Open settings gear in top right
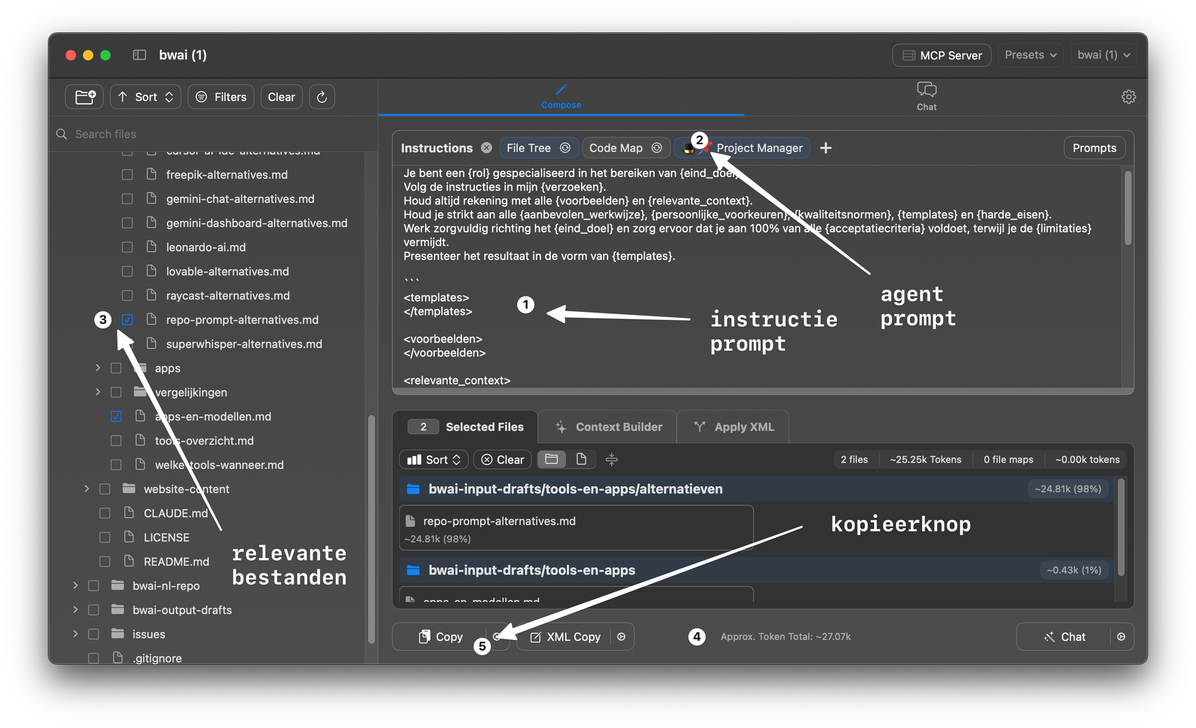The image size is (1196, 728). pos(1128,97)
